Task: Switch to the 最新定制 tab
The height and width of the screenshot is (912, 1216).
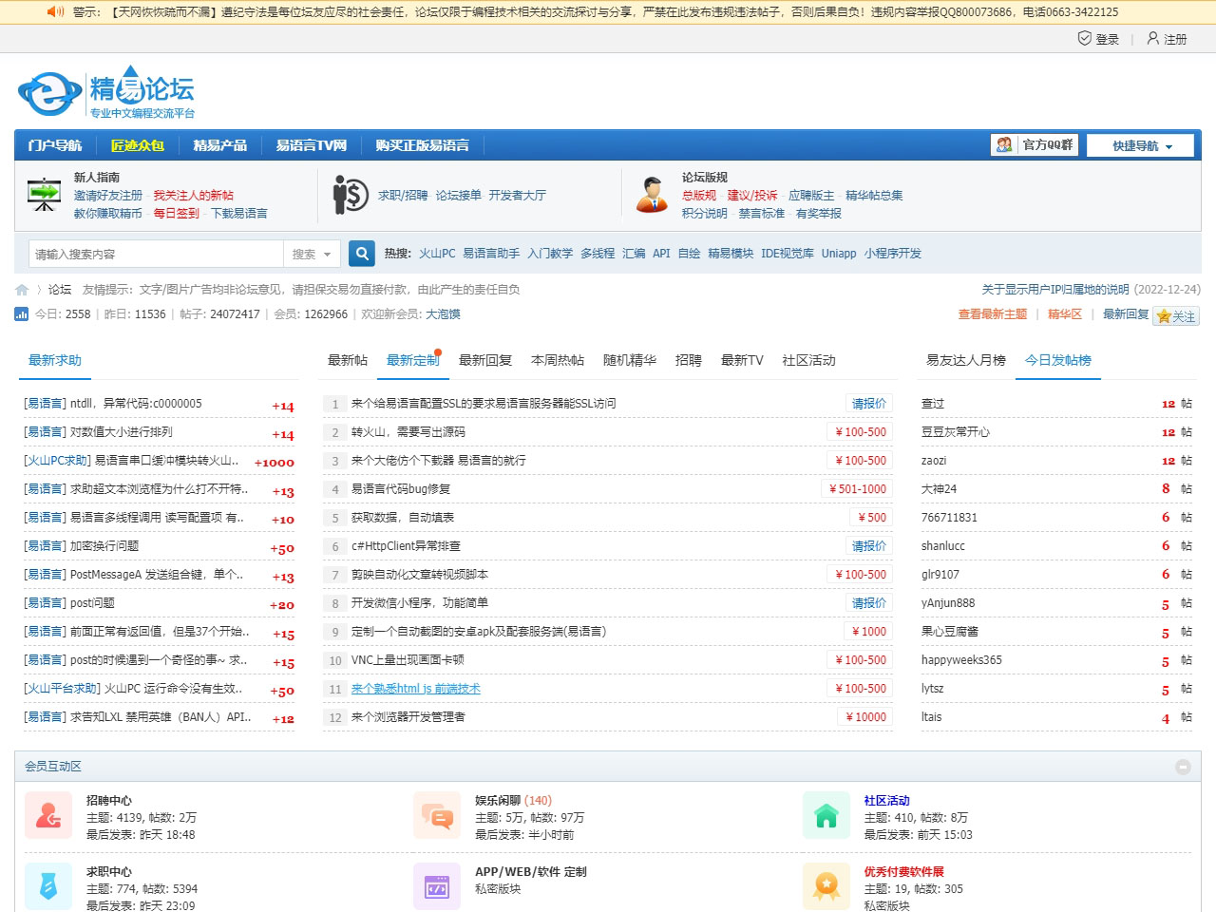Action: pos(412,360)
